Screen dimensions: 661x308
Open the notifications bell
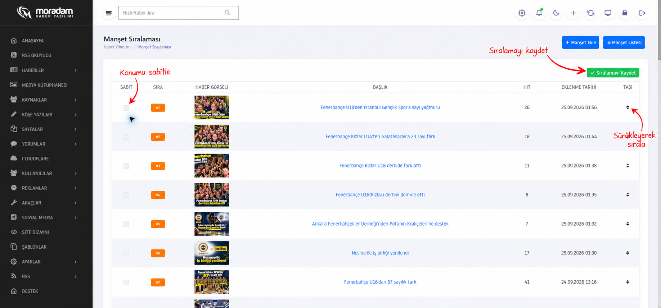(539, 13)
